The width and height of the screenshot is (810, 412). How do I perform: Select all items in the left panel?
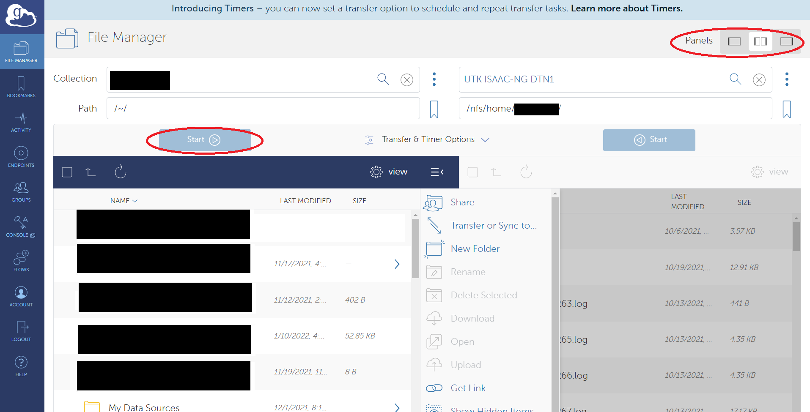point(67,172)
